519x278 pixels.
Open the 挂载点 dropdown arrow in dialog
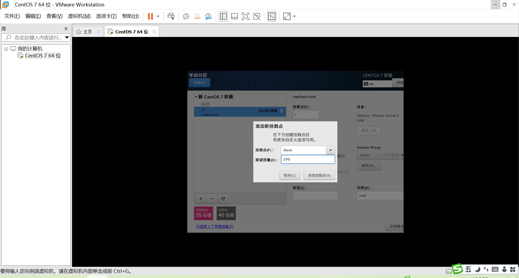[330, 150]
